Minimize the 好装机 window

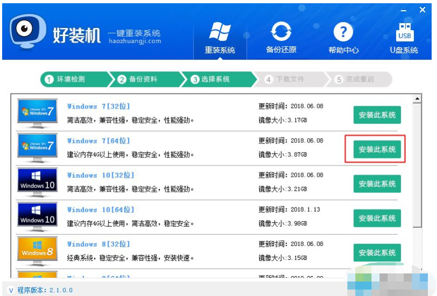tap(404, 11)
